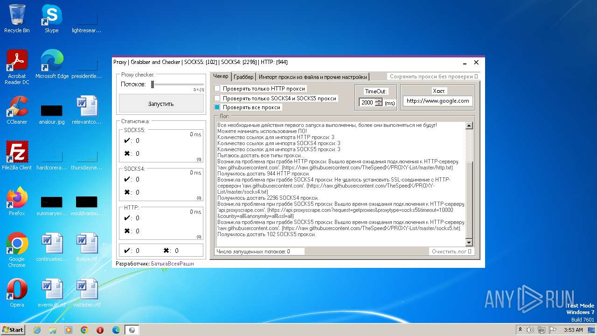The image size is (597, 336).
Task: Click the clock showing 3:53 AM
Action: click(573, 330)
